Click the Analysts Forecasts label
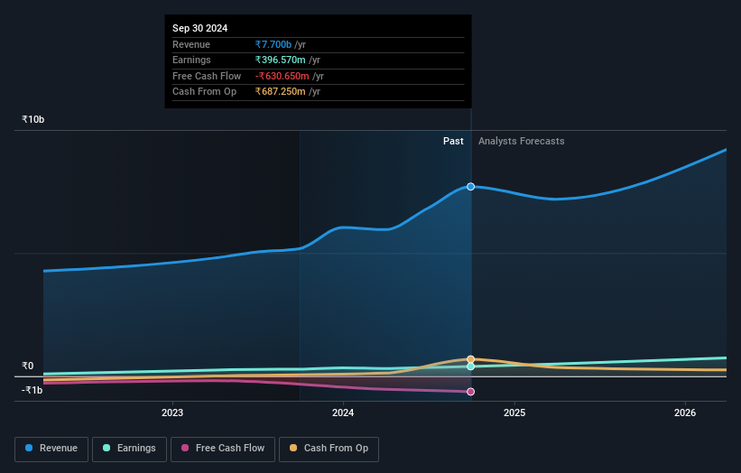The width and height of the screenshot is (741, 473). 522,141
